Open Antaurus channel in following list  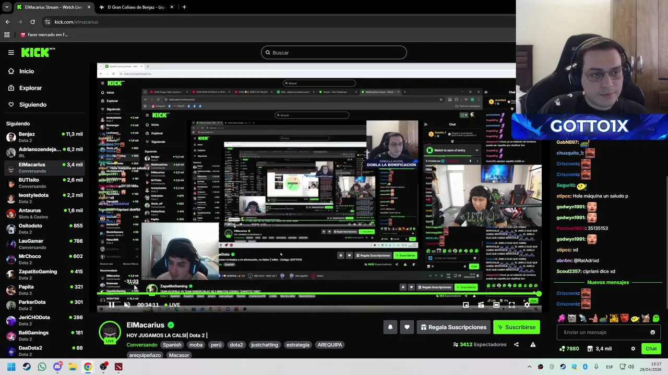click(44, 213)
